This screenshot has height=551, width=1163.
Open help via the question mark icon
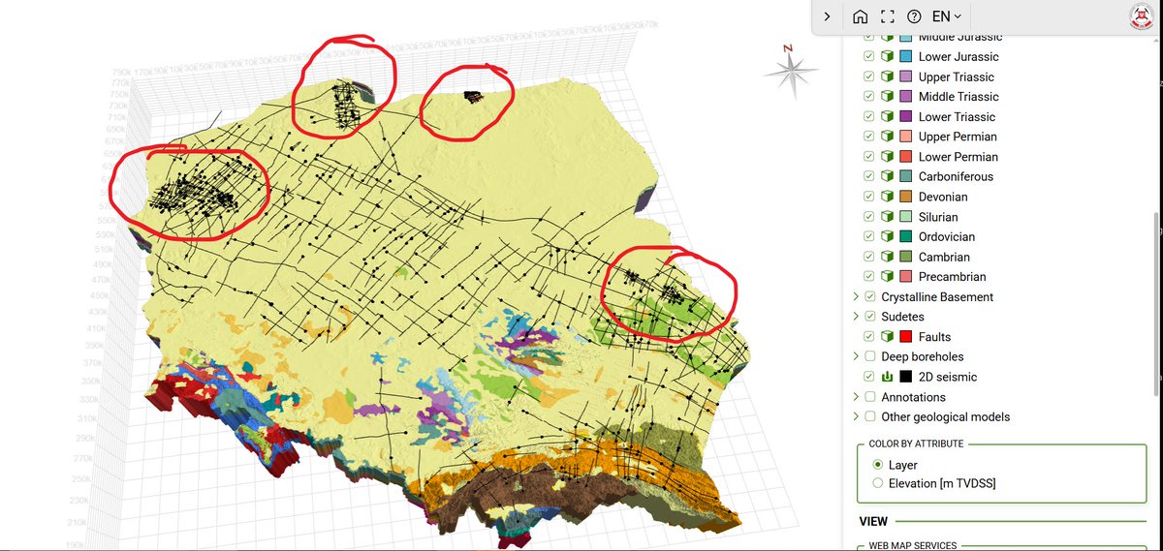click(x=914, y=16)
